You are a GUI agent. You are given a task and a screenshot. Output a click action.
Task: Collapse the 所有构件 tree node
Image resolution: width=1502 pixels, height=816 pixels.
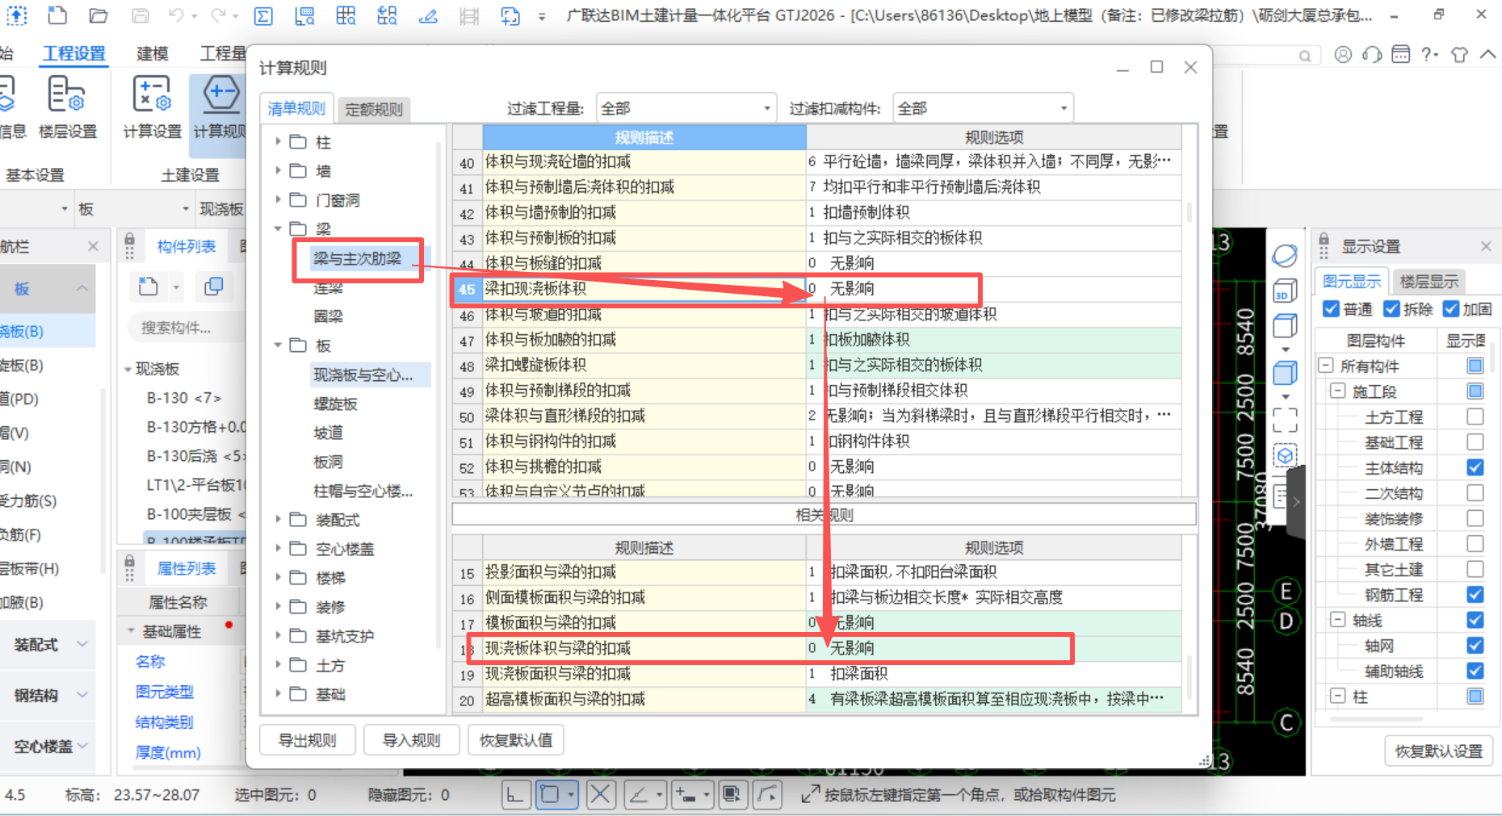click(1325, 365)
